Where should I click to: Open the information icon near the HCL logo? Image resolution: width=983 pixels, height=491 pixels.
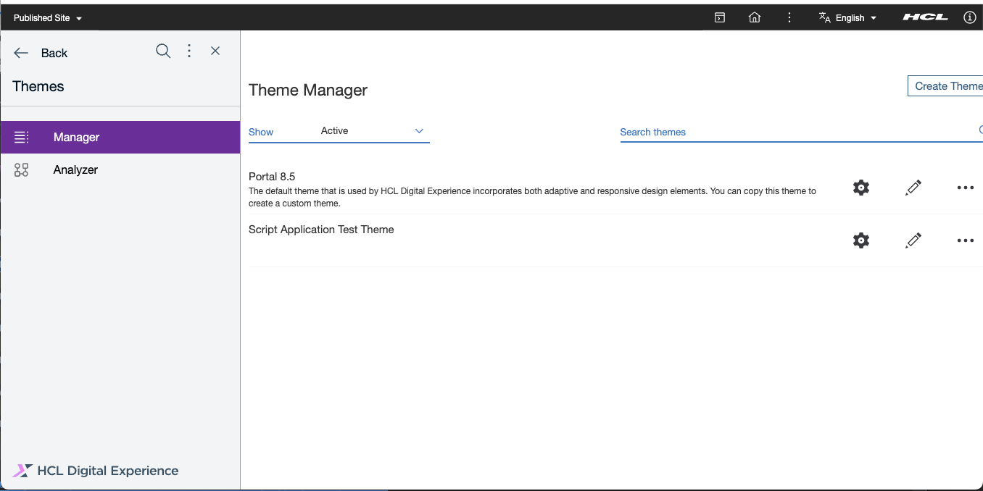click(x=969, y=17)
